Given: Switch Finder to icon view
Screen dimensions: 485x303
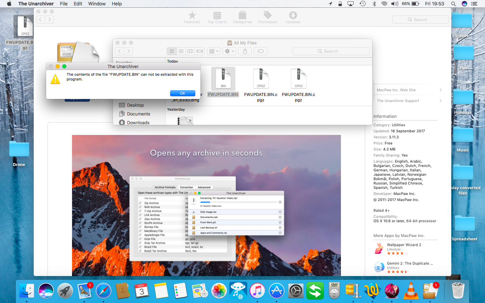Looking at the screenshot, I should (172, 51).
